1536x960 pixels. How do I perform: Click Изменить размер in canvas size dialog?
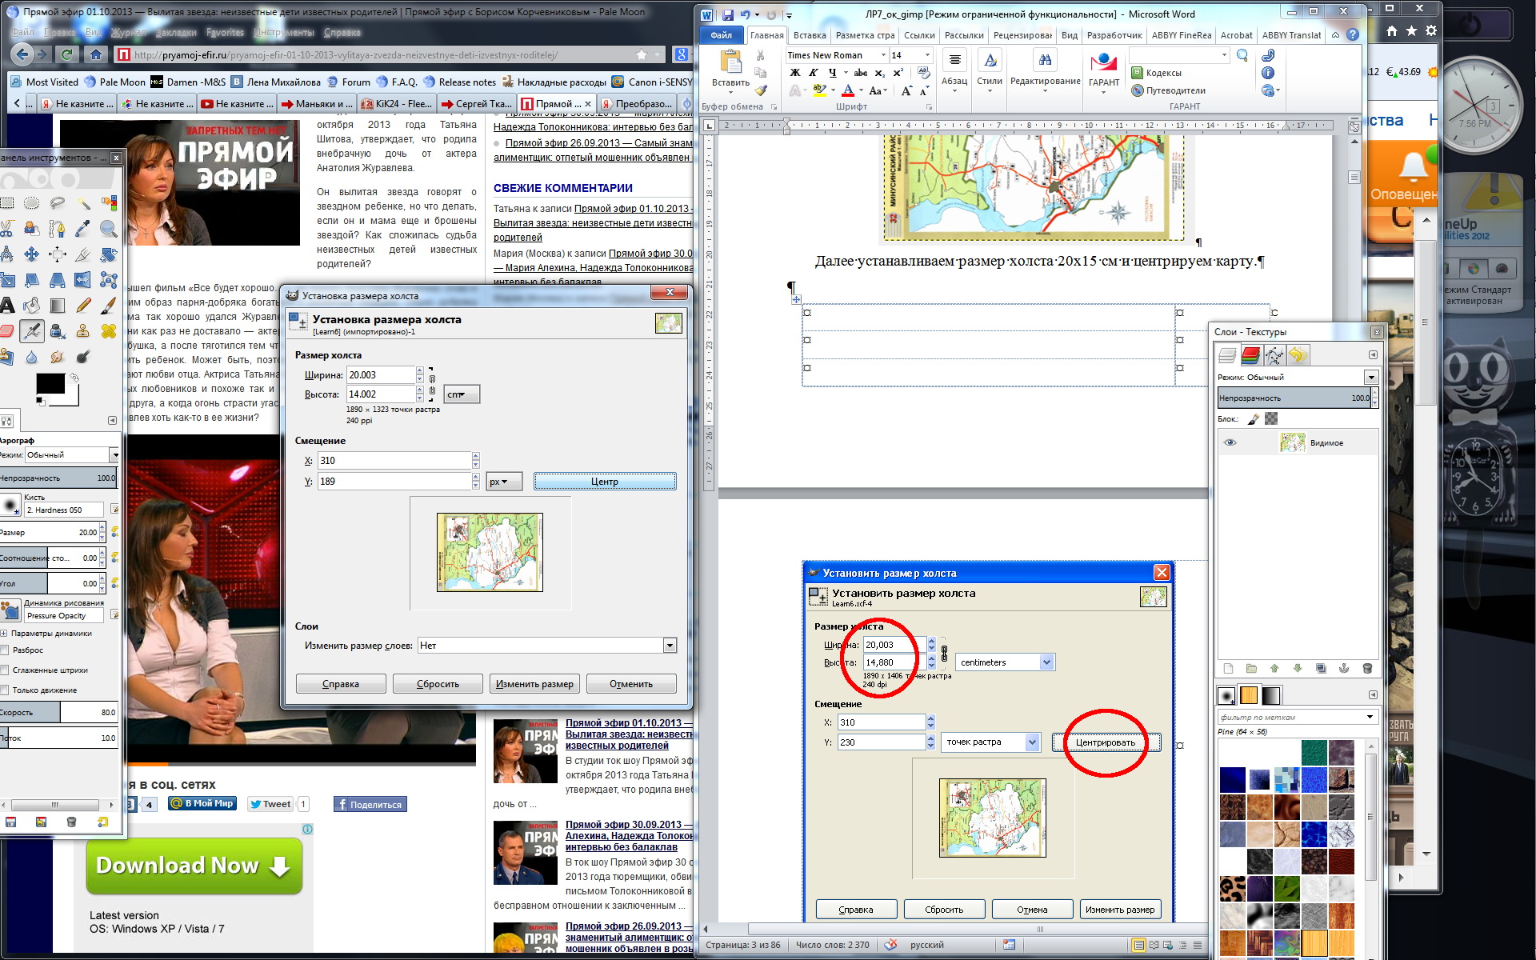click(534, 684)
